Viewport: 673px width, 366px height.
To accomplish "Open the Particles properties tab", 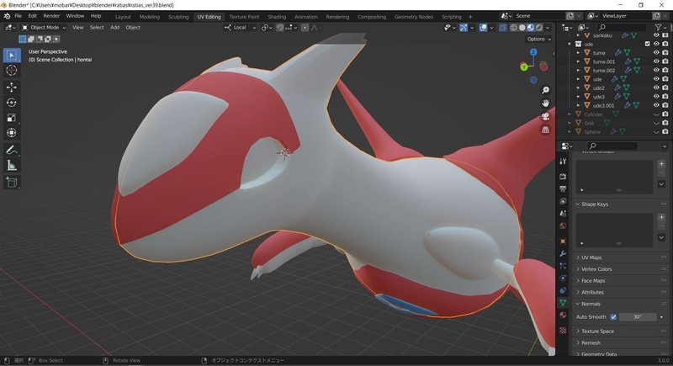I will (x=563, y=266).
